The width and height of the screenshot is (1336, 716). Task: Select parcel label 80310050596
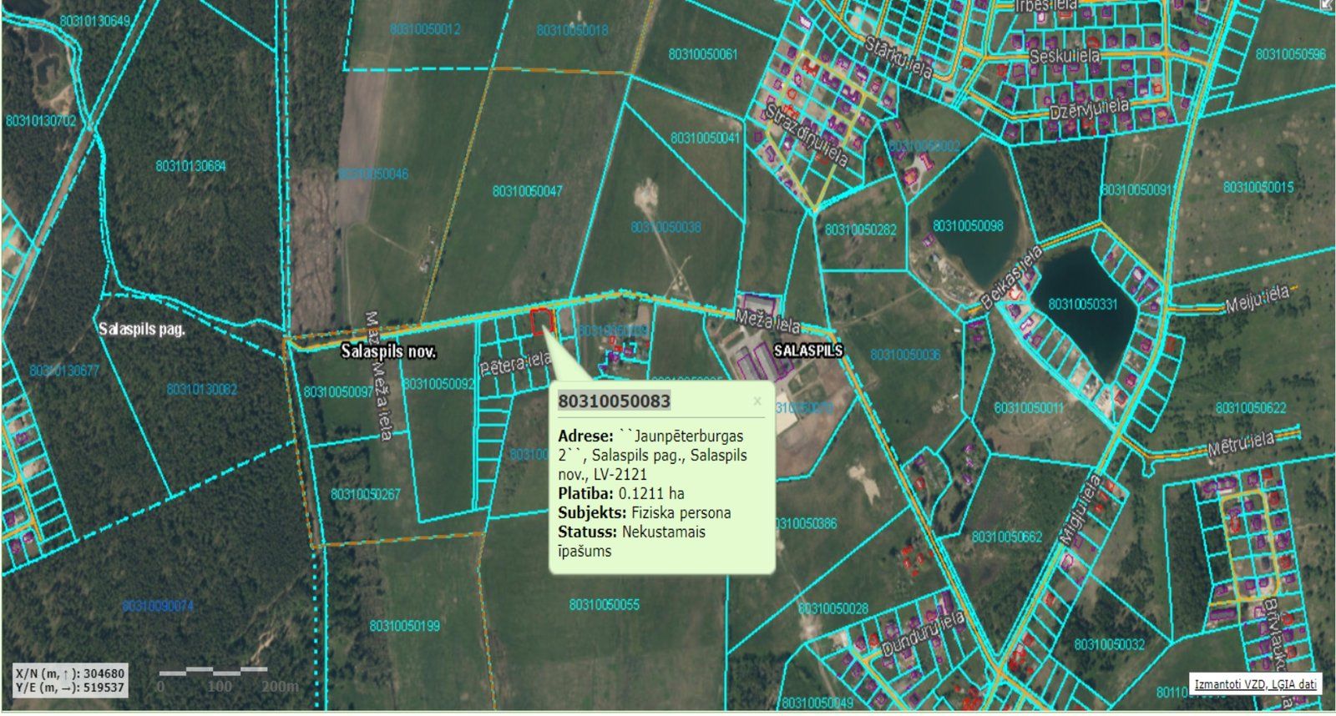pyautogui.click(x=1291, y=54)
